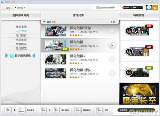
Task: Click the blurred account name field
Action: pyautogui.click(x=105, y=8)
